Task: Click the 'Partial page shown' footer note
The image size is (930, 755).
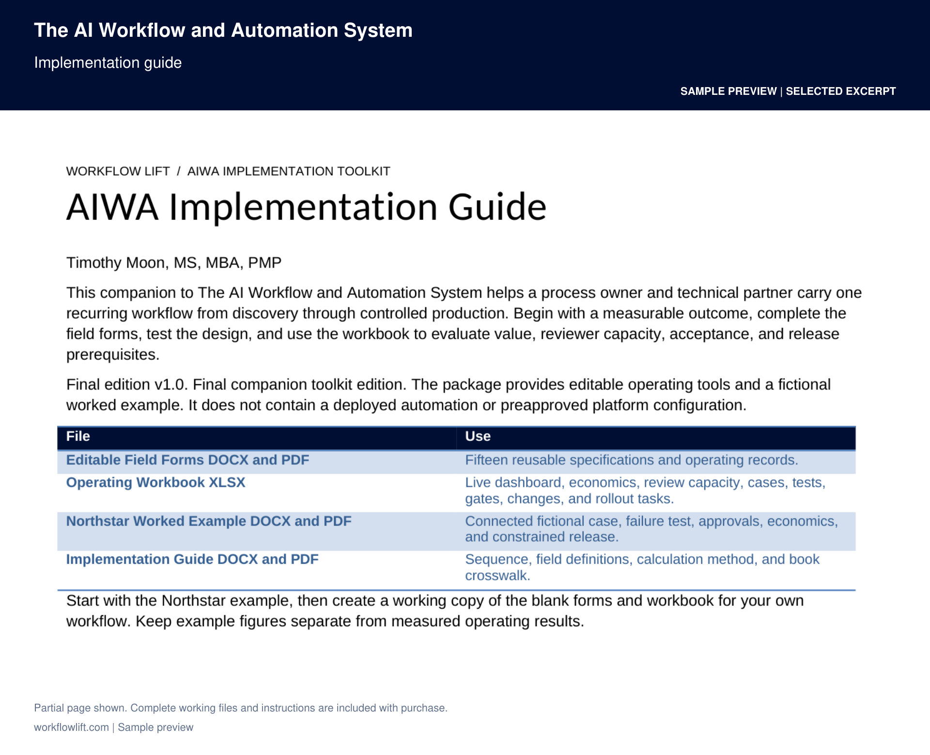Action: [241, 708]
